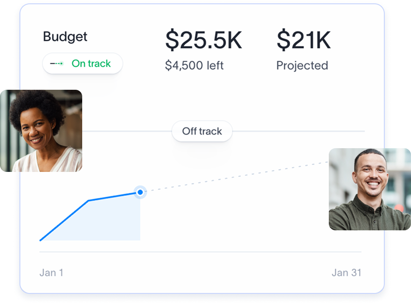Screen dimensions: 411x304
Task: Click the $21K projected amount
Action: pos(303,40)
